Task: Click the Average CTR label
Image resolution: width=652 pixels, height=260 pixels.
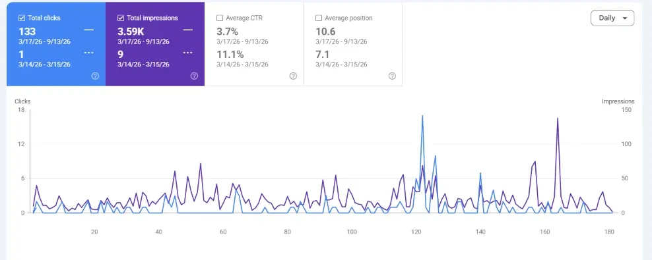Action: 244,18
